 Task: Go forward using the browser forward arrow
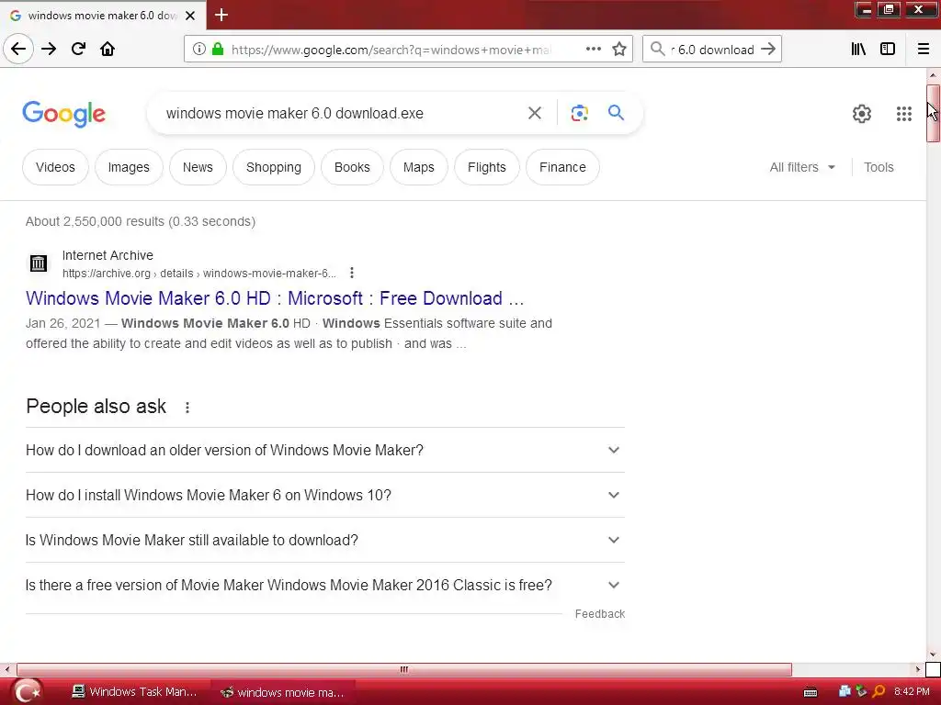(49, 50)
